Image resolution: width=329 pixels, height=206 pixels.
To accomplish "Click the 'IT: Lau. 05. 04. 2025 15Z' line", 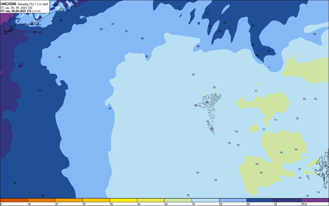I will pos(16,7).
